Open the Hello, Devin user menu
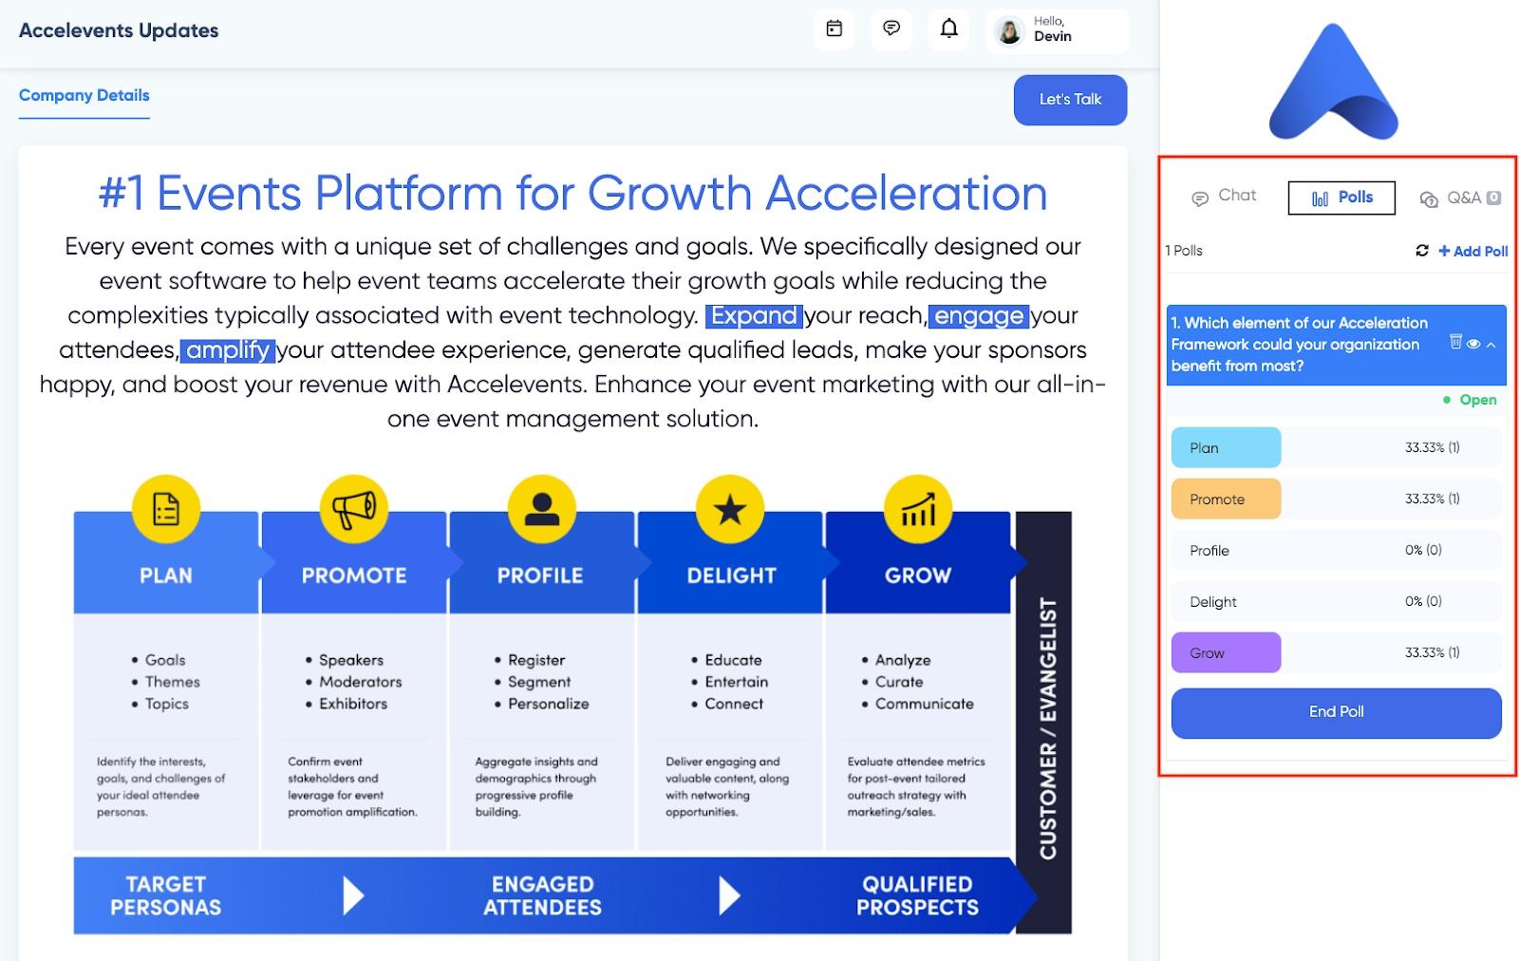Screen dimensions: 1519x961 [x=1057, y=30]
